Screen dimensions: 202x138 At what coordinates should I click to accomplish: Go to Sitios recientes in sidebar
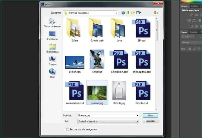pos(52,23)
